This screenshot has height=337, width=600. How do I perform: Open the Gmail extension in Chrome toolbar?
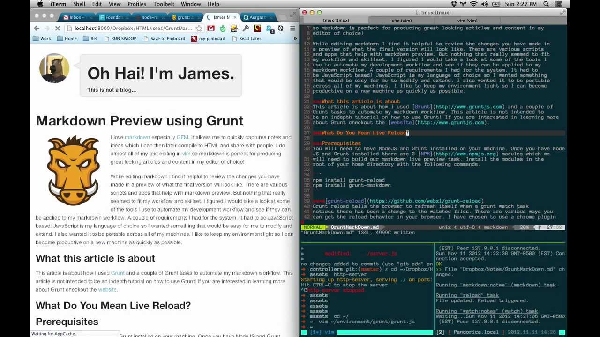(x=211, y=29)
